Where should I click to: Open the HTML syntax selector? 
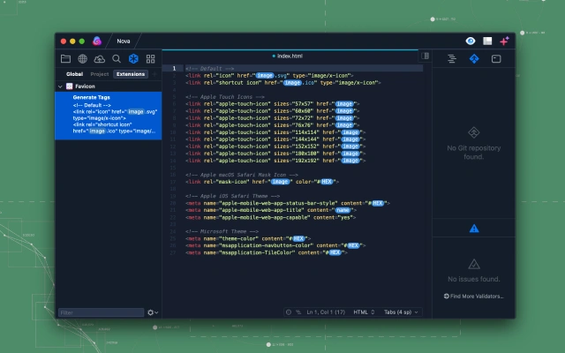[364, 312]
